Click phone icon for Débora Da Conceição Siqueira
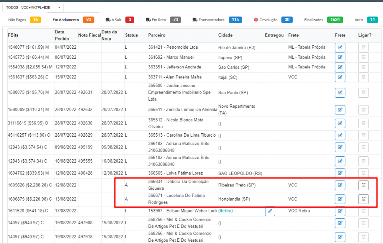383x244 pixels. click(363, 185)
